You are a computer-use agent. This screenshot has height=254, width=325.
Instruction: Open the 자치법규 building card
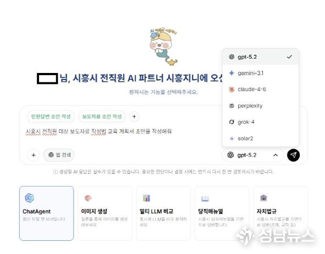[280, 213]
